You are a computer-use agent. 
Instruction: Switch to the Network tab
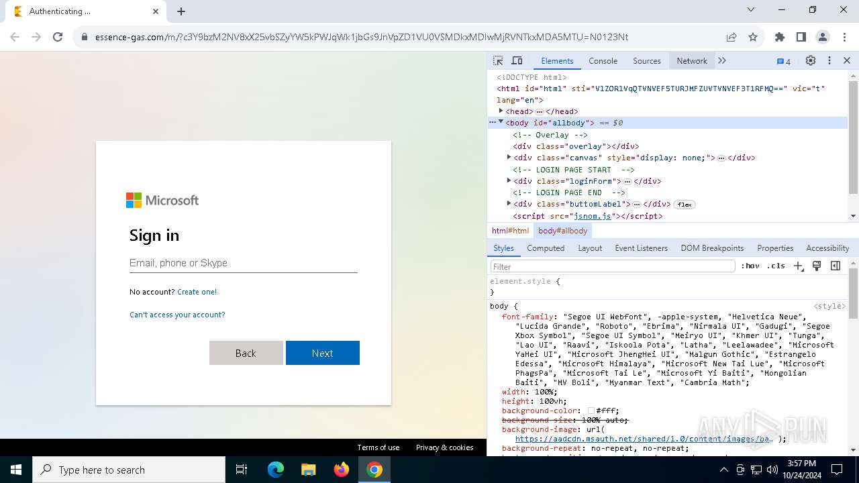tap(692, 61)
